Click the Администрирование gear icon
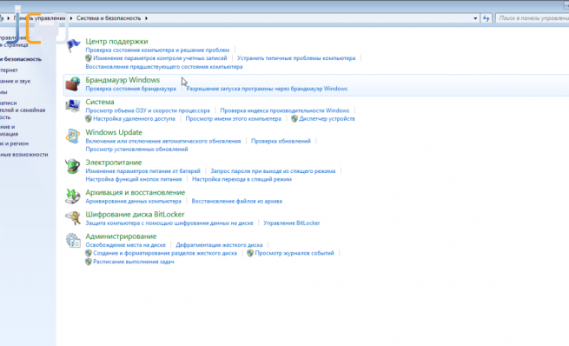 click(73, 240)
